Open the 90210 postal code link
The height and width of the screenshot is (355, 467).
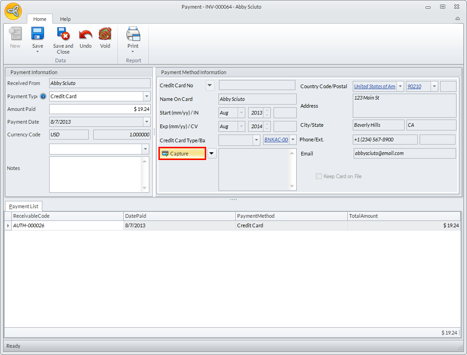[x=414, y=86]
